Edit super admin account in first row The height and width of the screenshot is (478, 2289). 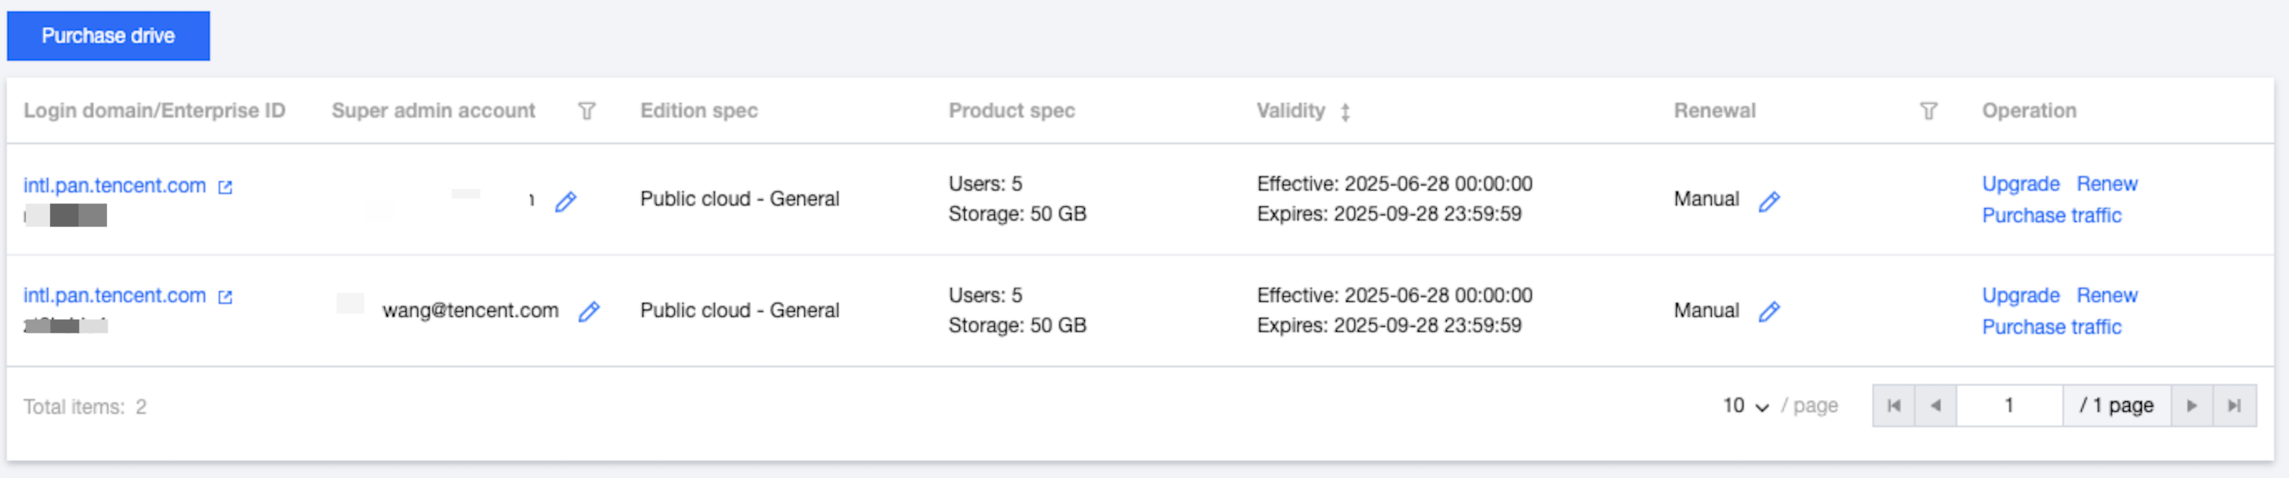(566, 202)
